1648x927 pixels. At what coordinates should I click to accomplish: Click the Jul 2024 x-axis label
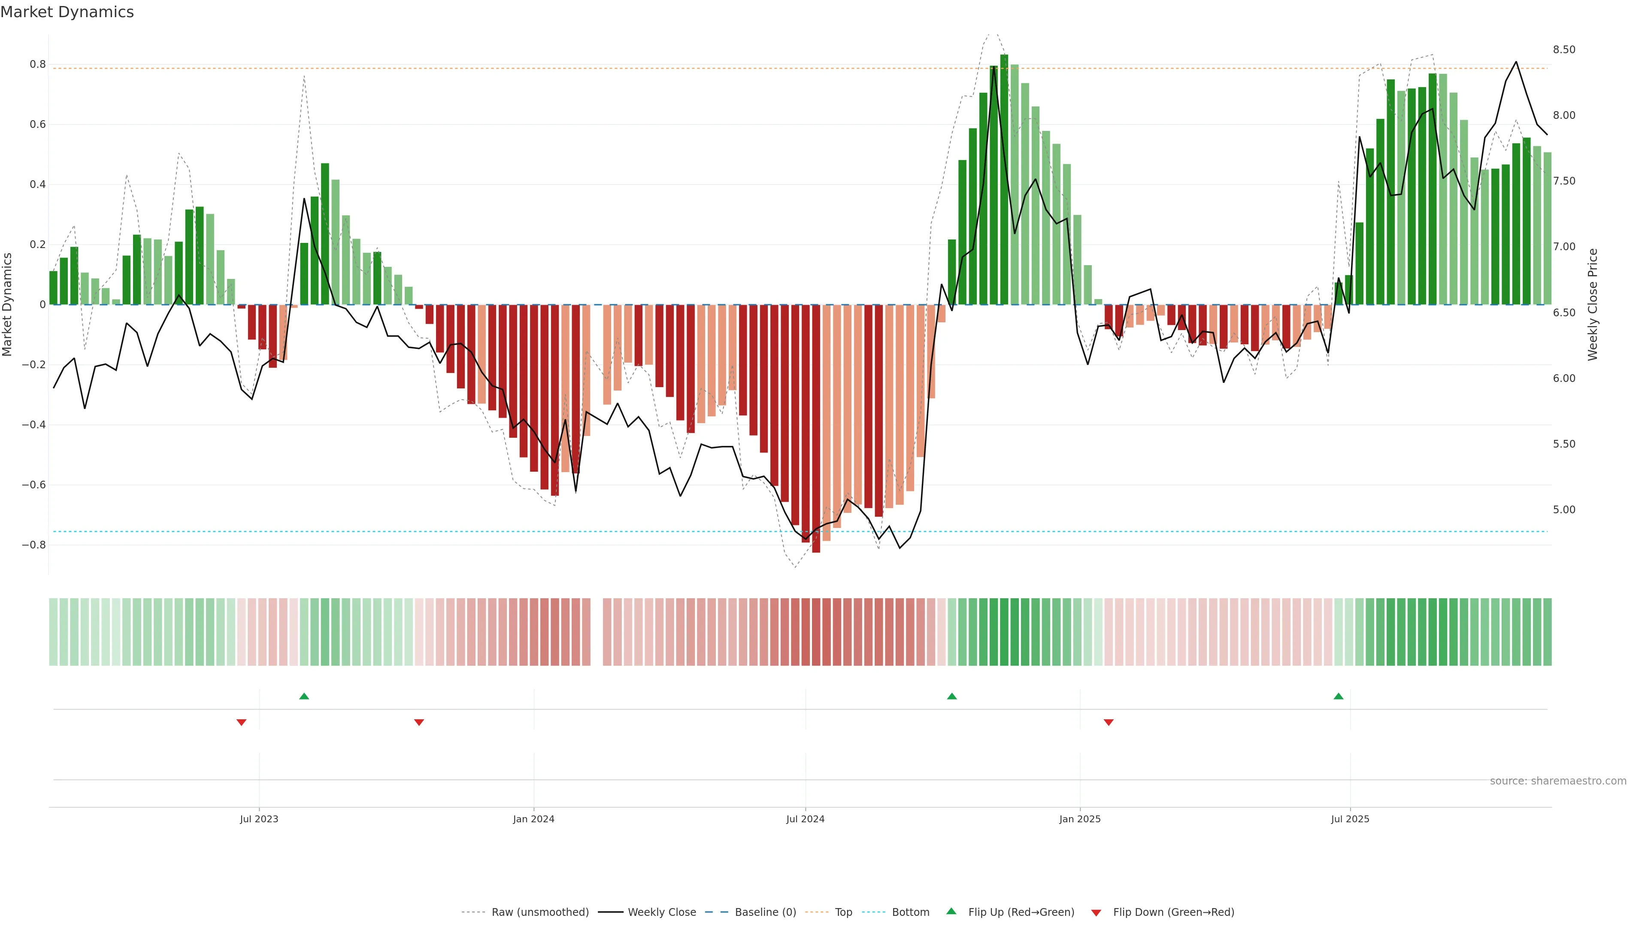(x=805, y=819)
